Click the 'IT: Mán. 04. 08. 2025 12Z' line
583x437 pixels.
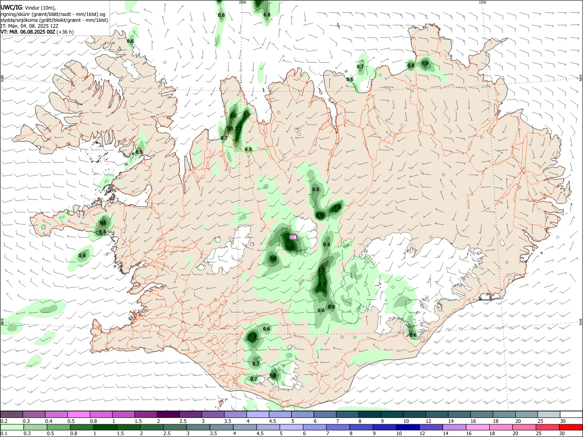click(x=30, y=26)
